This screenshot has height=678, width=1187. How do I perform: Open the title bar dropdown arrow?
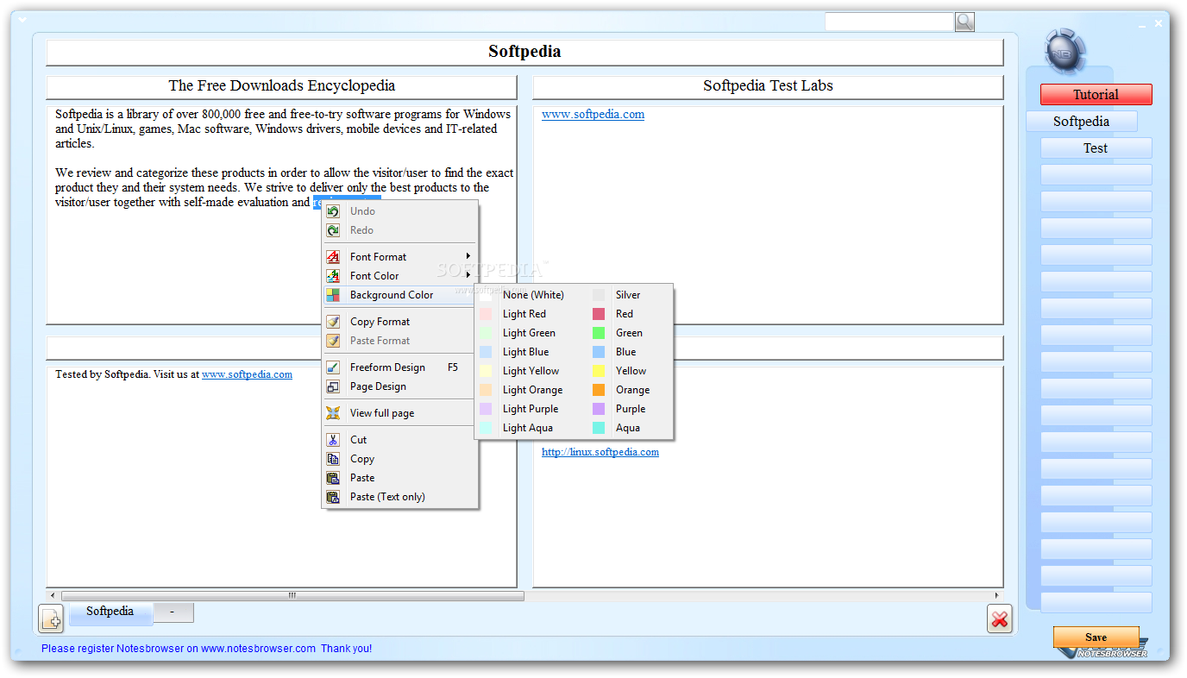(23, 20)
